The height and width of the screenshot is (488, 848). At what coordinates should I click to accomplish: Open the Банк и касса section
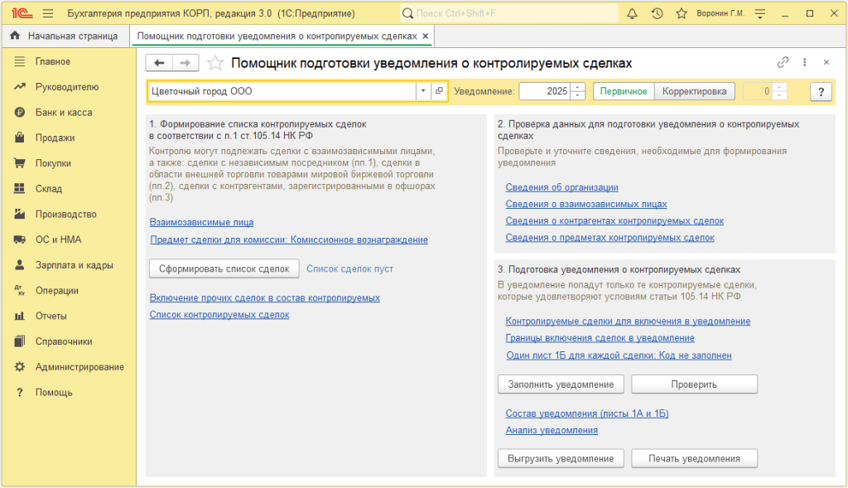click(64, 113)
